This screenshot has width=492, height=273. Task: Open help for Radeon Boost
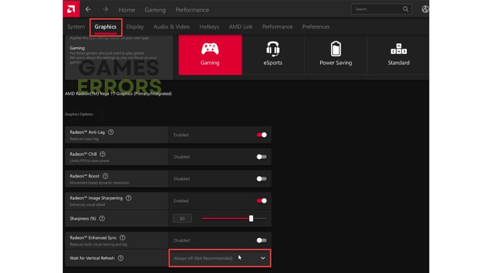pyautogui.click(x=106, y=176)
